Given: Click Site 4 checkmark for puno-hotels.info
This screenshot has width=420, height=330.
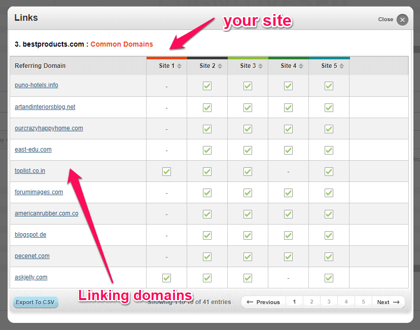Looking at the screenshot, I should [x=288, y=86].
